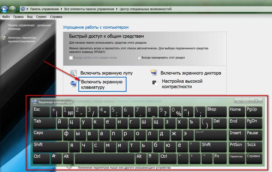Screen dimensions: 272x172
Task: Tap the Insert key
Action: [237, 135]
